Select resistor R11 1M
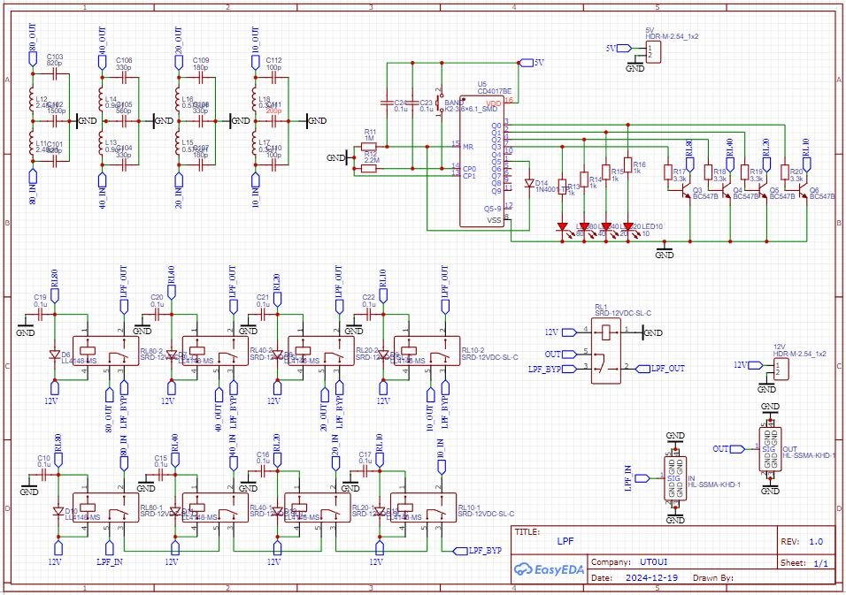 click(370, 146)
